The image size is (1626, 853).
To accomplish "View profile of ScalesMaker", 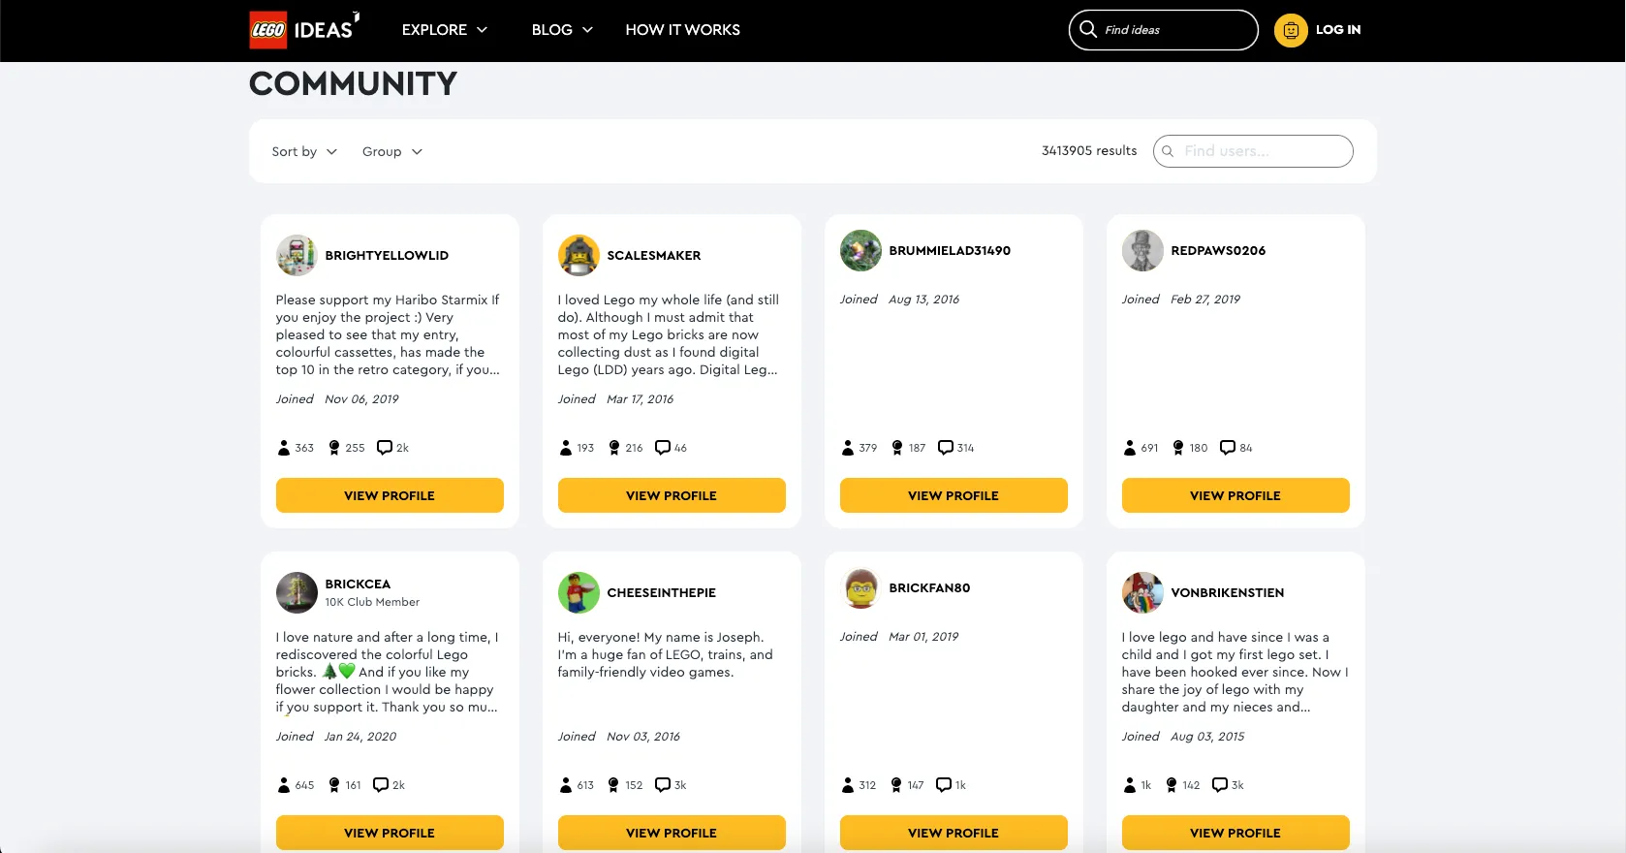I will (x=672, y=495).
